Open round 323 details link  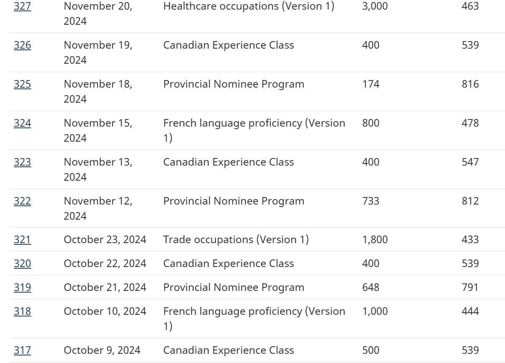click(22, 162)
